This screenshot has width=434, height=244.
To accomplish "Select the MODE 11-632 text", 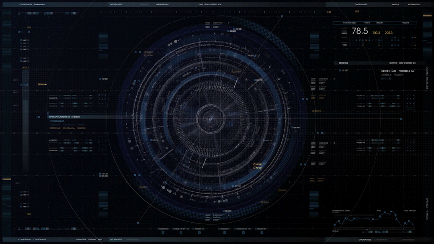I will (x=389, y=71).
